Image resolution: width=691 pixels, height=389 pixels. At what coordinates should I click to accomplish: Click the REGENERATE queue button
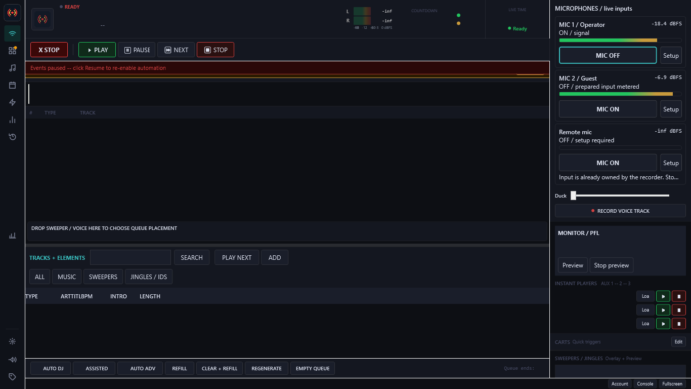click(x=267, y=368)
